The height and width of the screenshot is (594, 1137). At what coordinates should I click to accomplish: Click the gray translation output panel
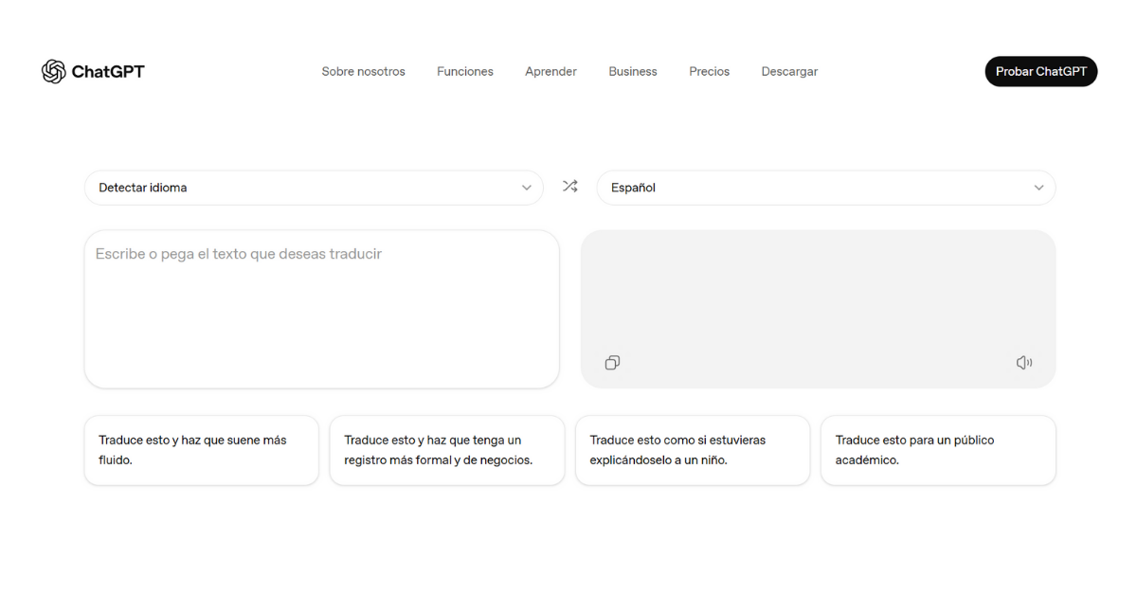click(x=818, y=294)
